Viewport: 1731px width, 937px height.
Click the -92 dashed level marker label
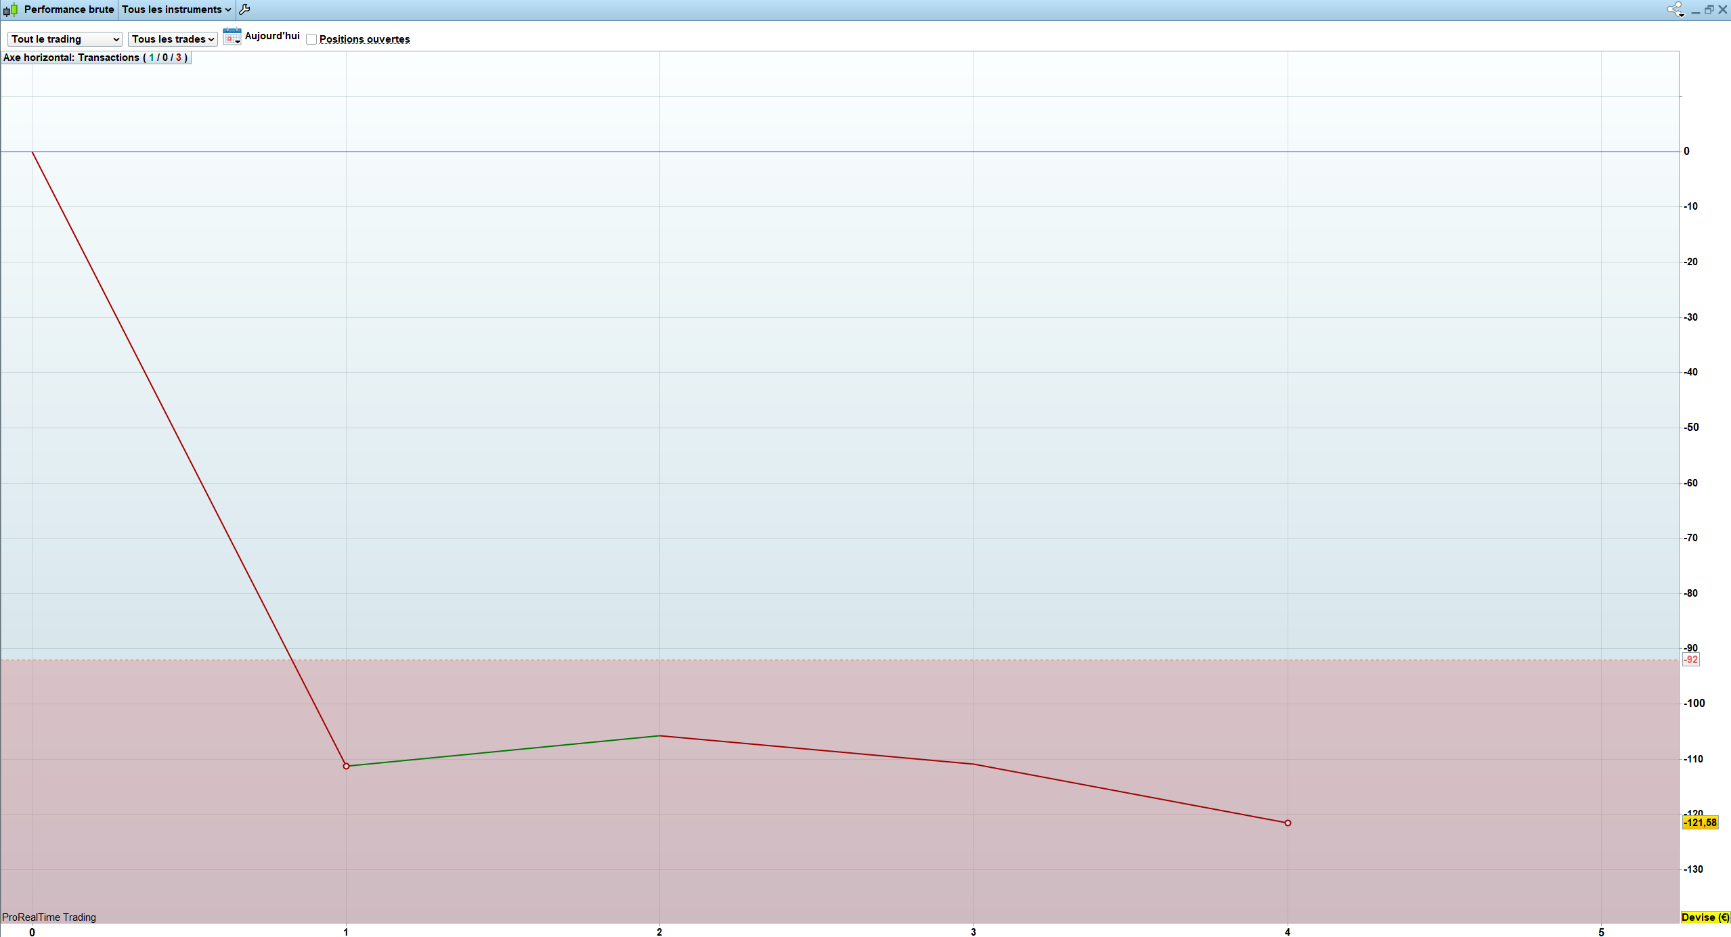click(x=1691, y=660)
